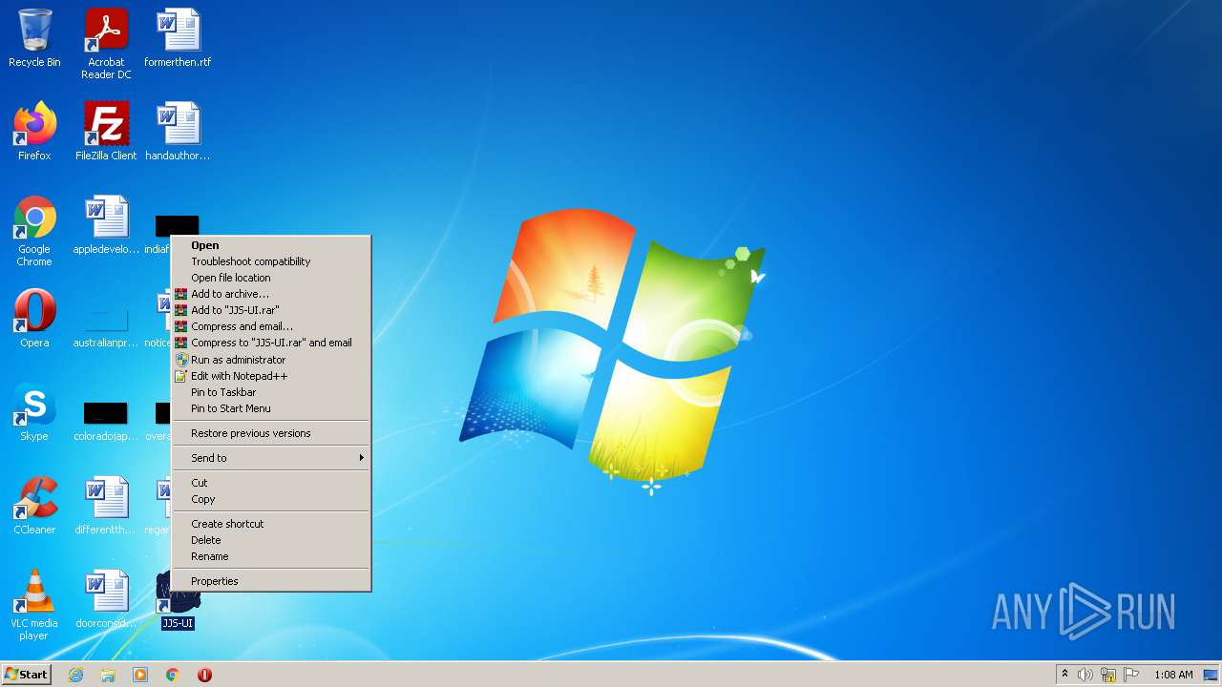
Task: Select the Opera desktop shortcut
Action: [34, 319]
